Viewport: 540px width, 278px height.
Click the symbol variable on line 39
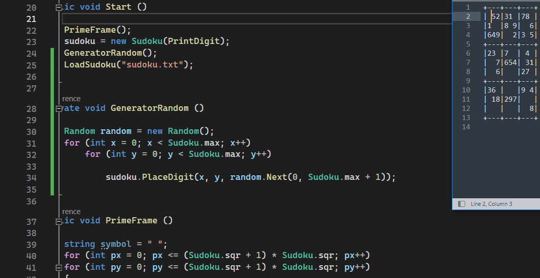[x=116, y=244]
